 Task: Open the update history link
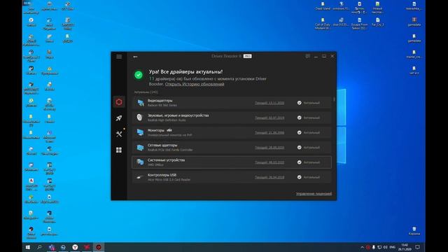(x=195, y=84)
